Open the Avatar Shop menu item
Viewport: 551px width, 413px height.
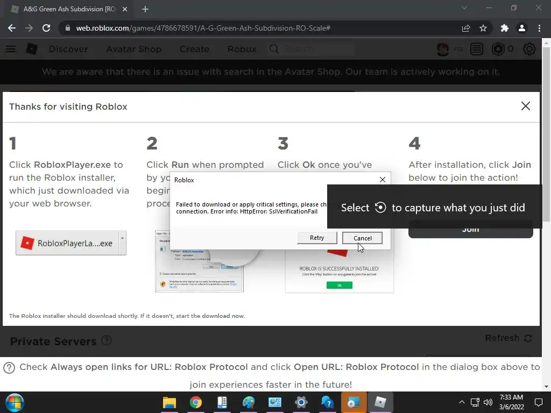pyautogui.click(x=134, y=49)
